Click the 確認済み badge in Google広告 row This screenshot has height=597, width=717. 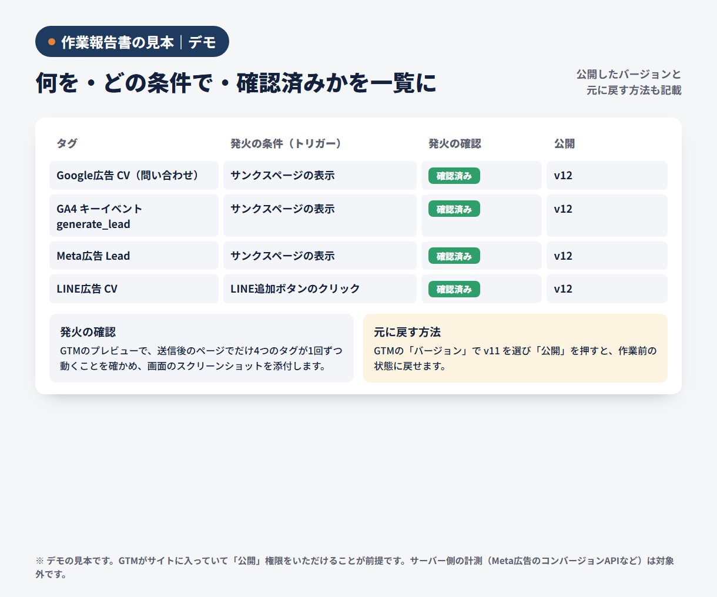pos(454,176)
